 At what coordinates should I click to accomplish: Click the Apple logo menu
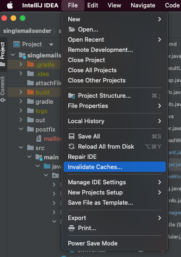(10, 6)
